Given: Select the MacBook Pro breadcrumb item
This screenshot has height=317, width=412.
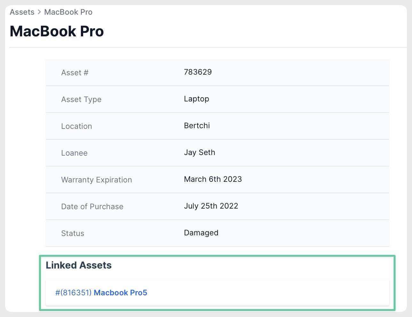Looking at the screenshot, I should 68,12.
